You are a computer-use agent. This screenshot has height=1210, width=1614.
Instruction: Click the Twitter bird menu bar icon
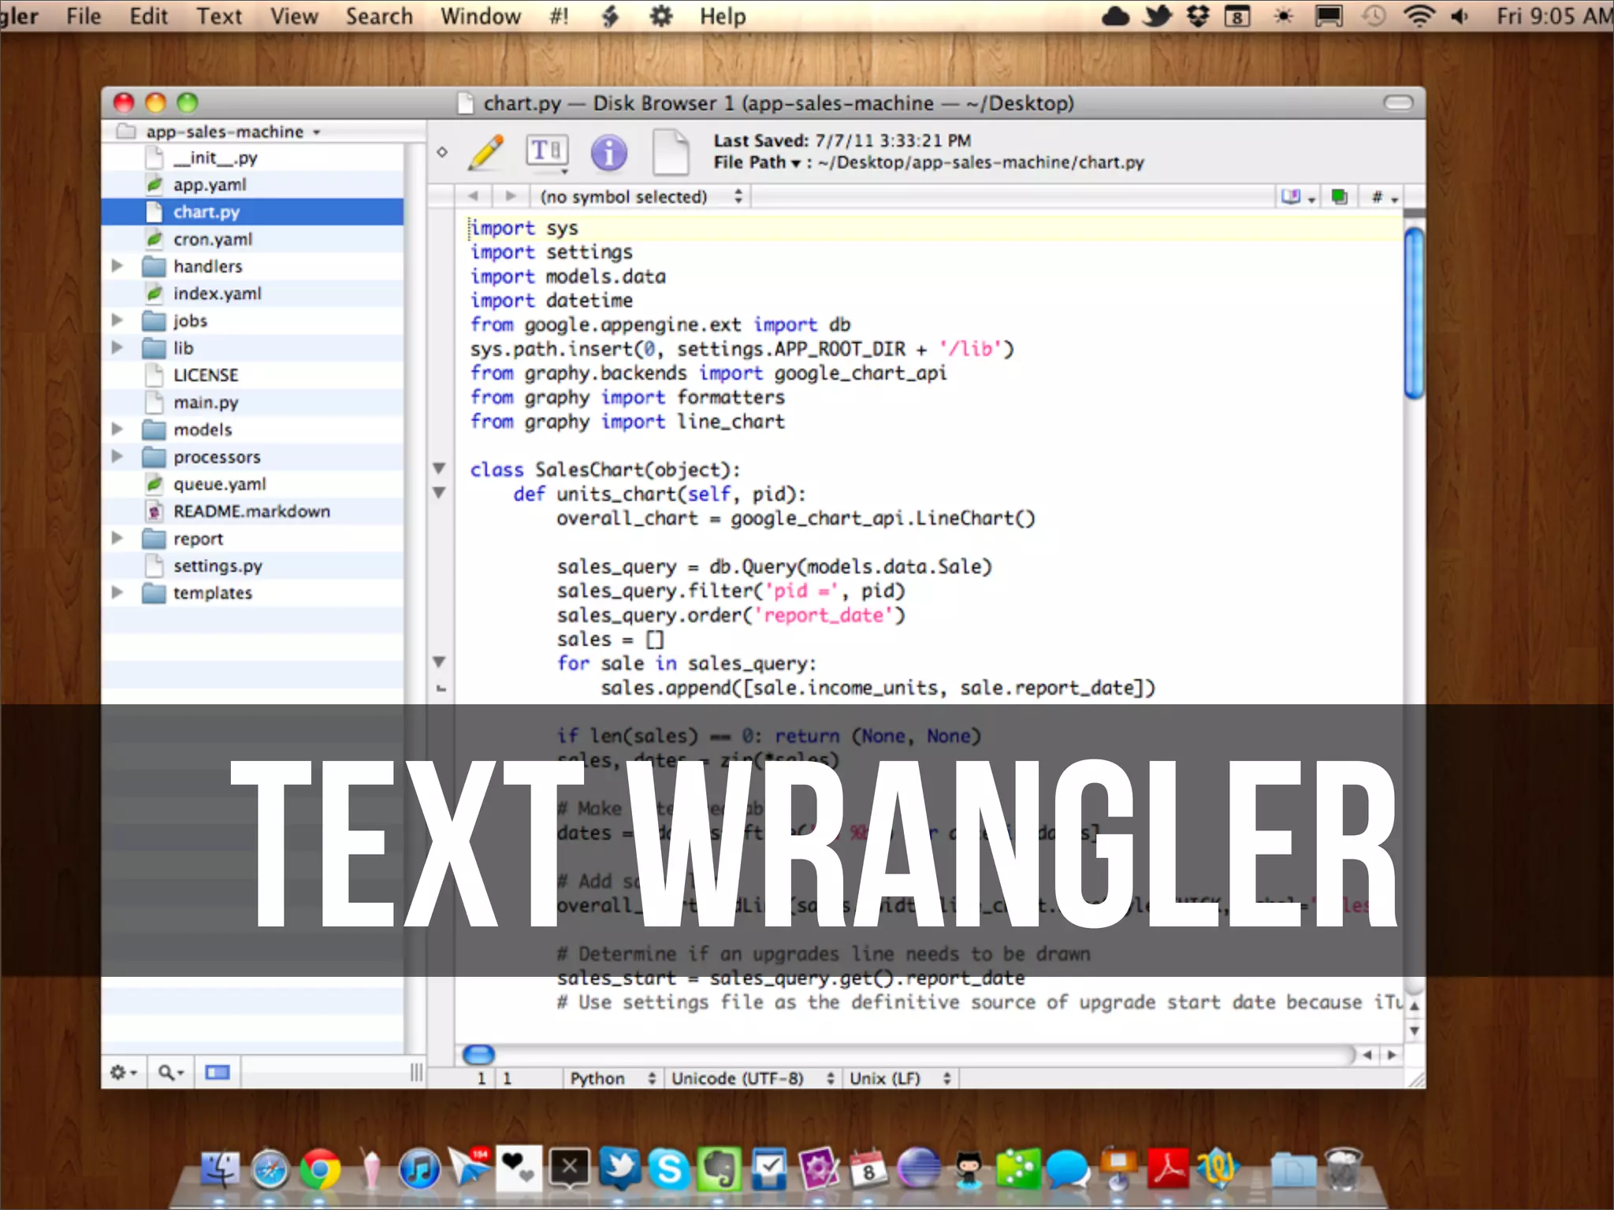click(1157, 16)
